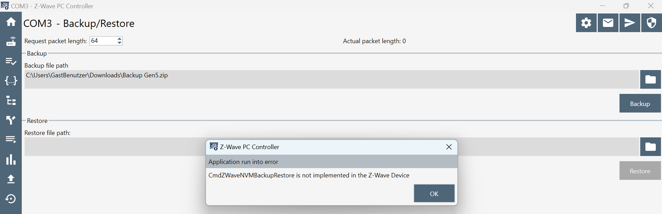Viewport: 662px width, 214px height.
Task: Click the paper-plane send icon
Action: pyautogui.click(x=630, y=23)
